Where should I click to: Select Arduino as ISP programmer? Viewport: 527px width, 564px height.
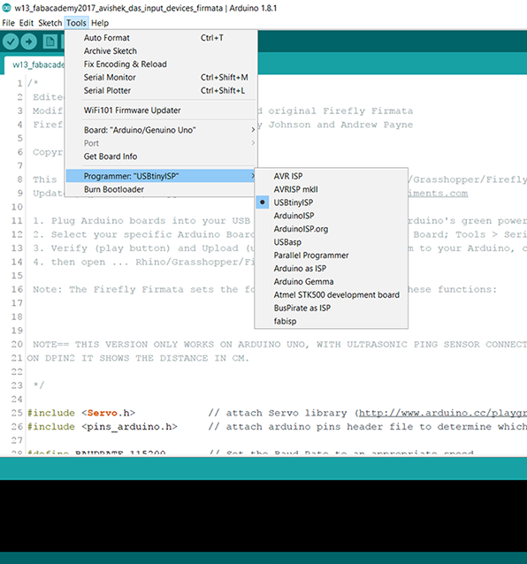coord(332,269)
